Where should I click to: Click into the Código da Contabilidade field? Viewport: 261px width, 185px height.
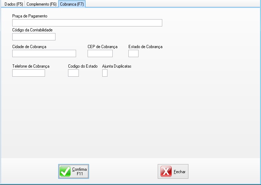[x=33, y=37]
